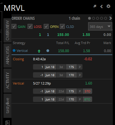The height and width of the screenshot is (125, 115).
Task: Click the 1.60 opening credit value
Action: [x=89, y=83]
